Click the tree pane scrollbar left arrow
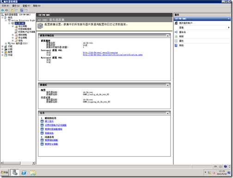This screenshot has width=233, height=178. pyautogui.click(x=2, y=163)
